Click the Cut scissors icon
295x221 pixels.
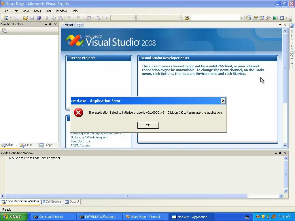click(47, 18)
